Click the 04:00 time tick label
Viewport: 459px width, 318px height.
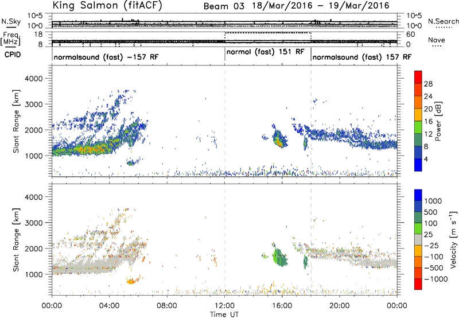[109, 306]
